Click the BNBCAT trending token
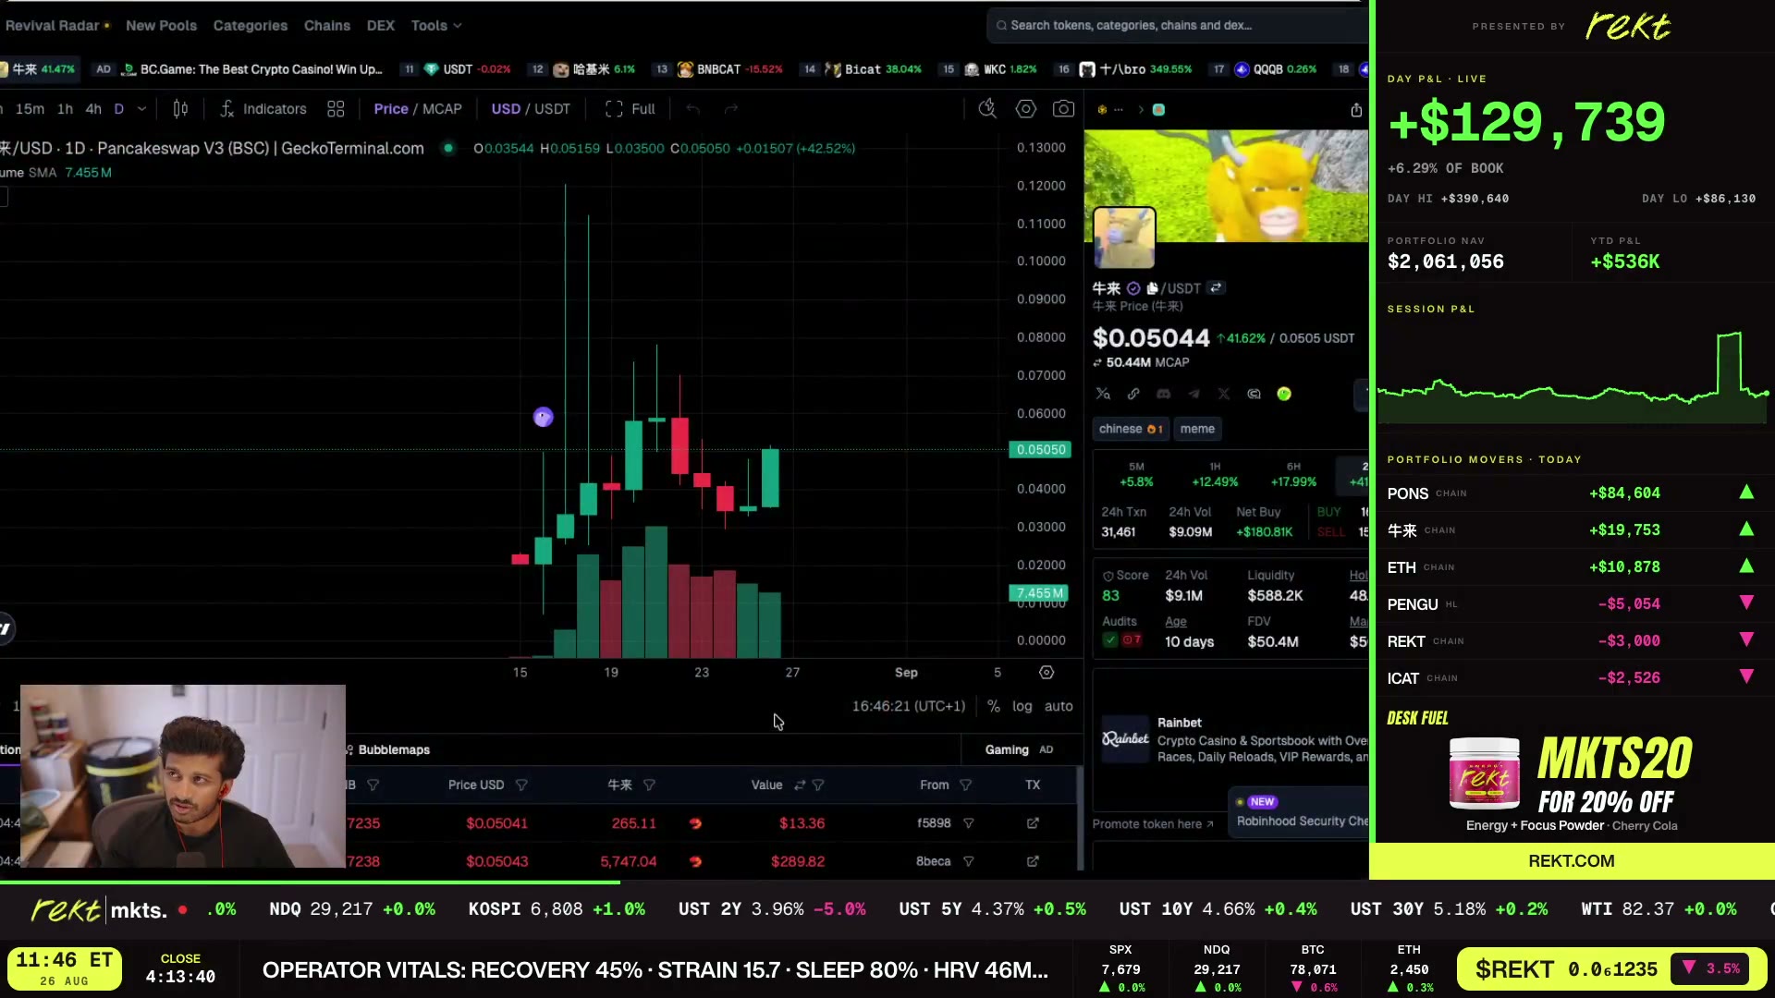 pyautogui.click(x=729, y=69)
